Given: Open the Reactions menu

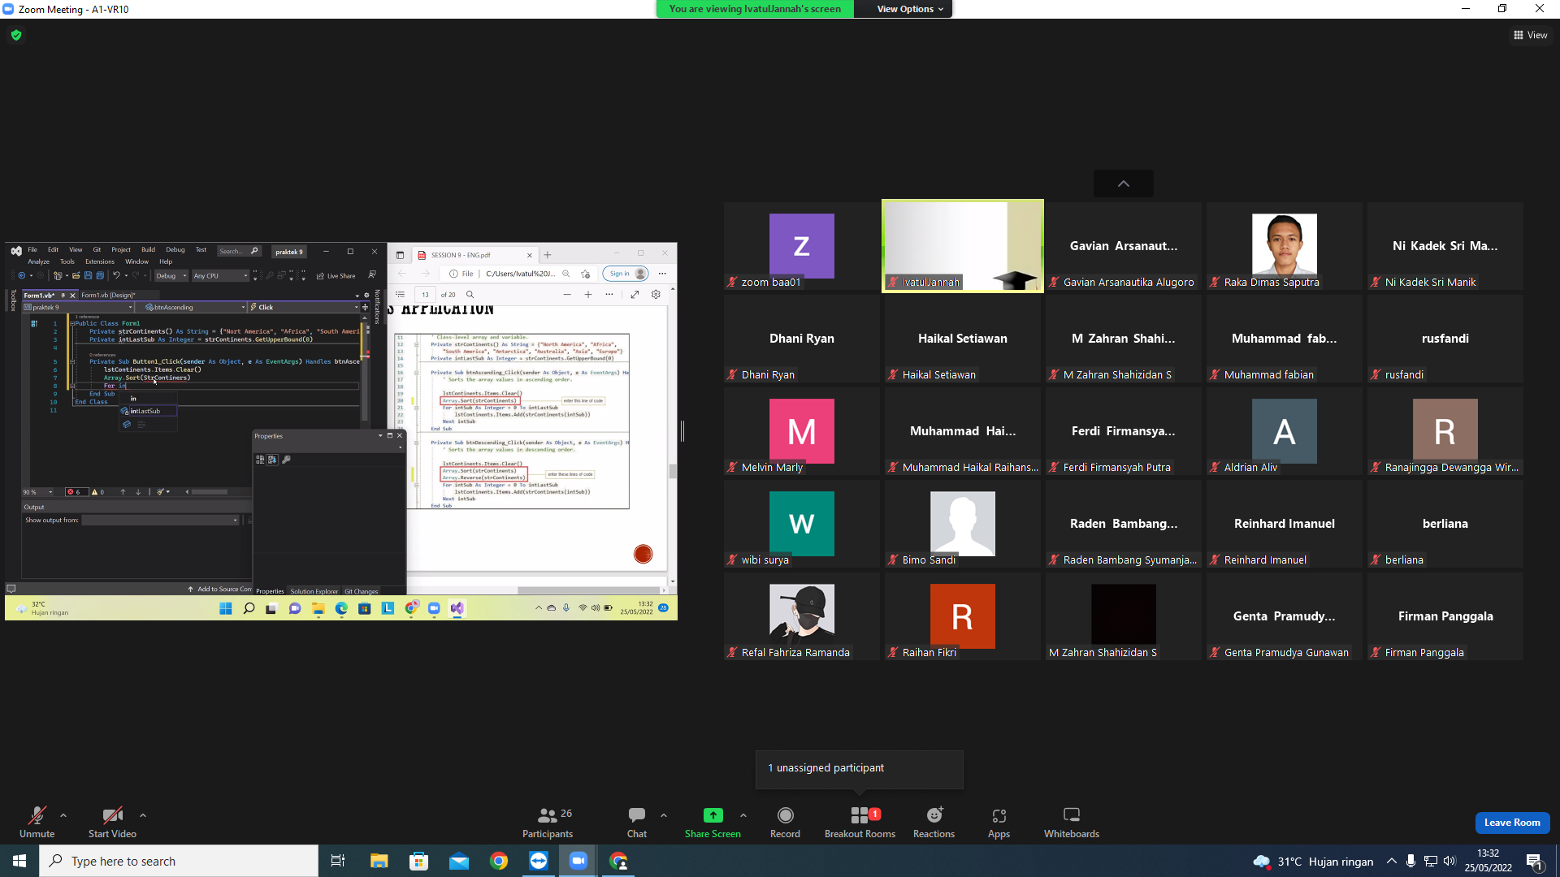Looking at the screenshot, I should [x=934, y=822].
